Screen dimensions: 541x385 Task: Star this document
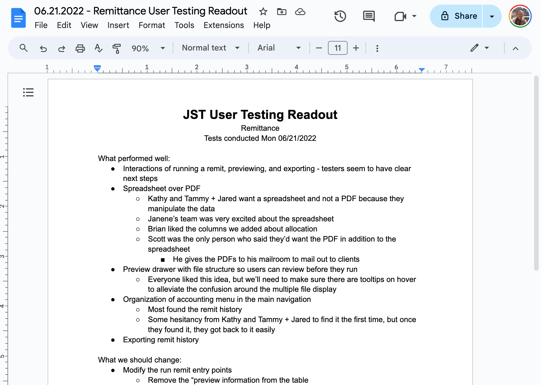coord(263,12)
